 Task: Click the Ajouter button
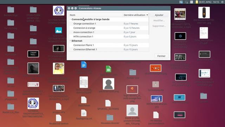(159, 15)
